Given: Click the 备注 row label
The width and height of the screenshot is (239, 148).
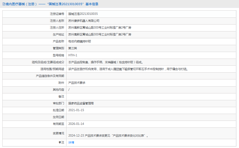Looking at the screenshot, I should click(x=61, y=97).
